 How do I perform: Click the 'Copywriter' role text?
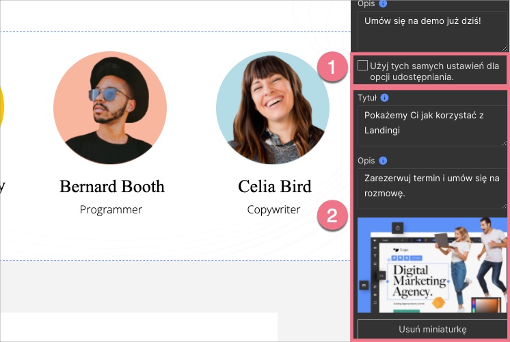[273, 209]
